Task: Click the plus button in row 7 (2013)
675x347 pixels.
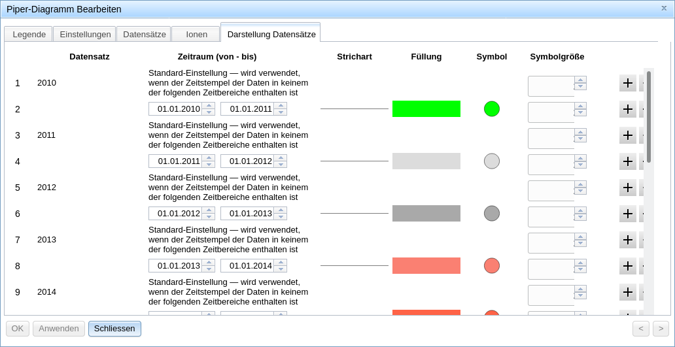Action: point(627,240)
